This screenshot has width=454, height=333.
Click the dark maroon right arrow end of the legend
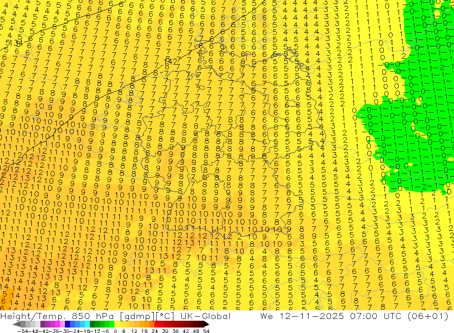pos(207,324)
